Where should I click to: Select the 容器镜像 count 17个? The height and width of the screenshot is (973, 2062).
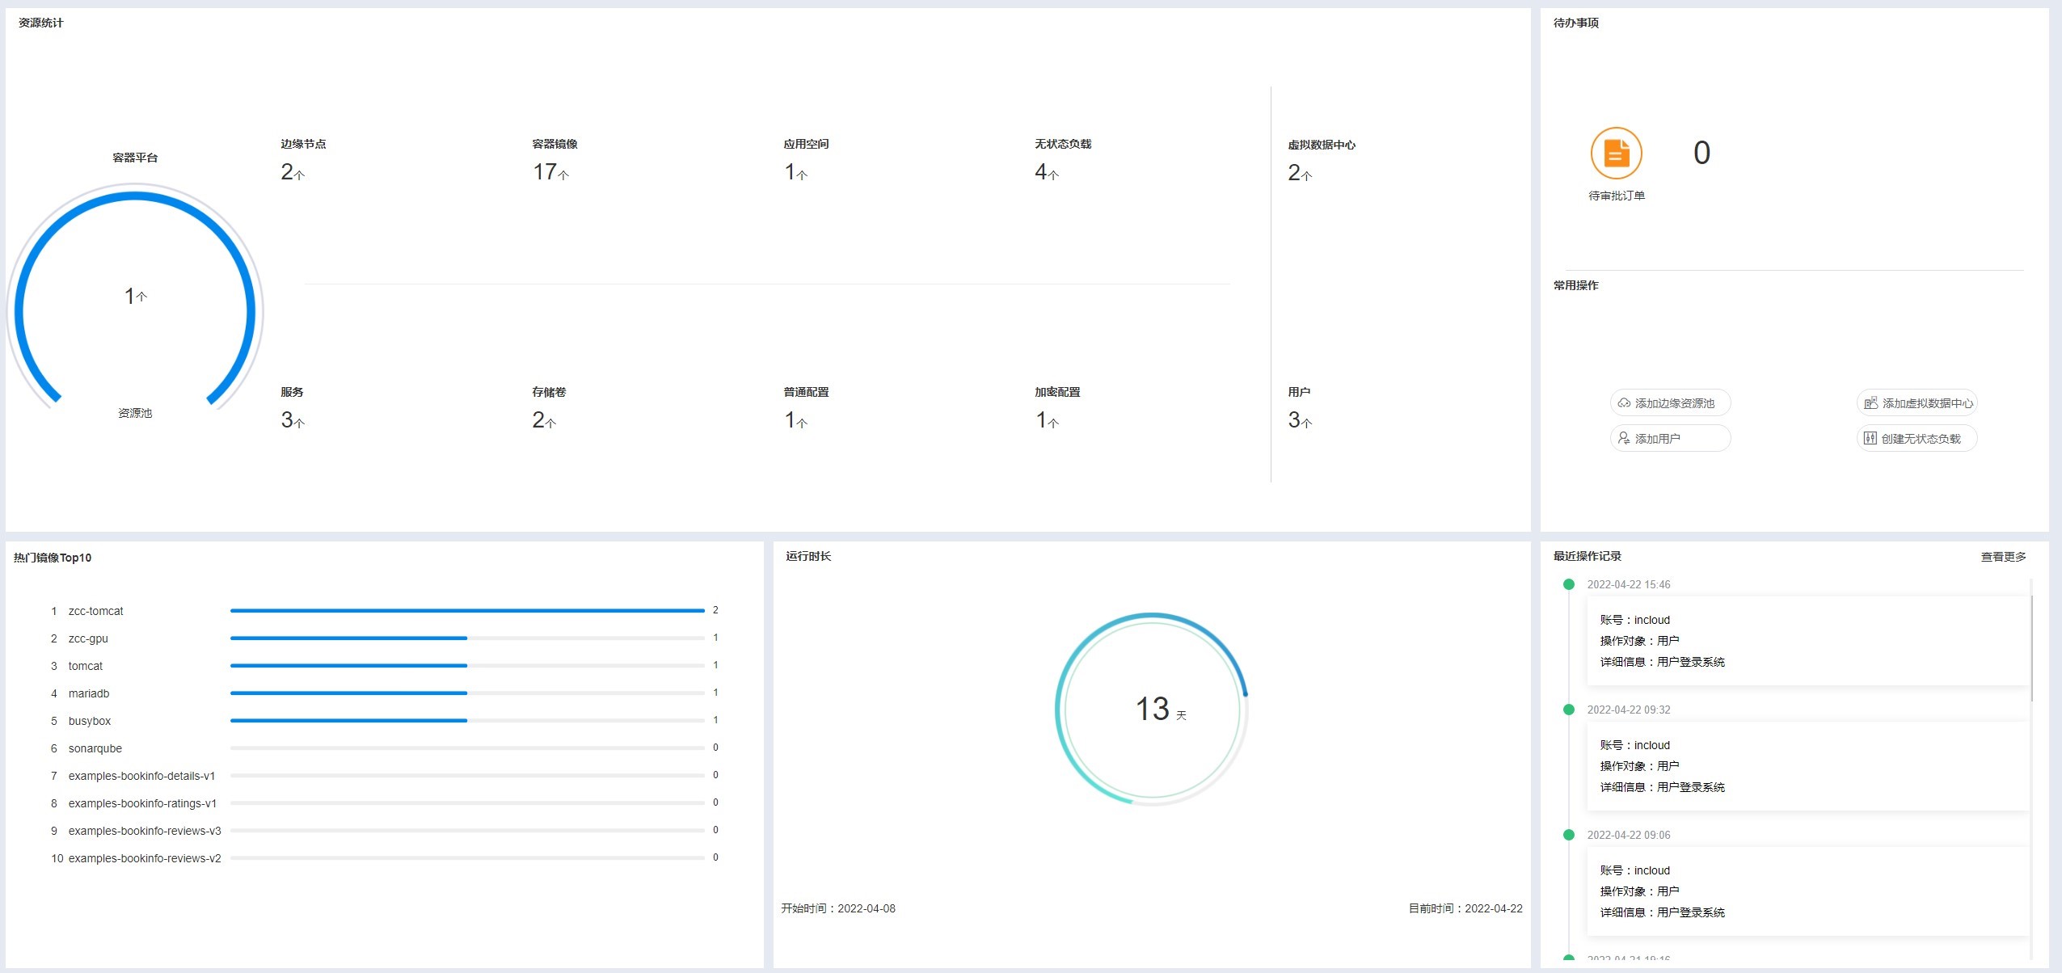point(550,172)
